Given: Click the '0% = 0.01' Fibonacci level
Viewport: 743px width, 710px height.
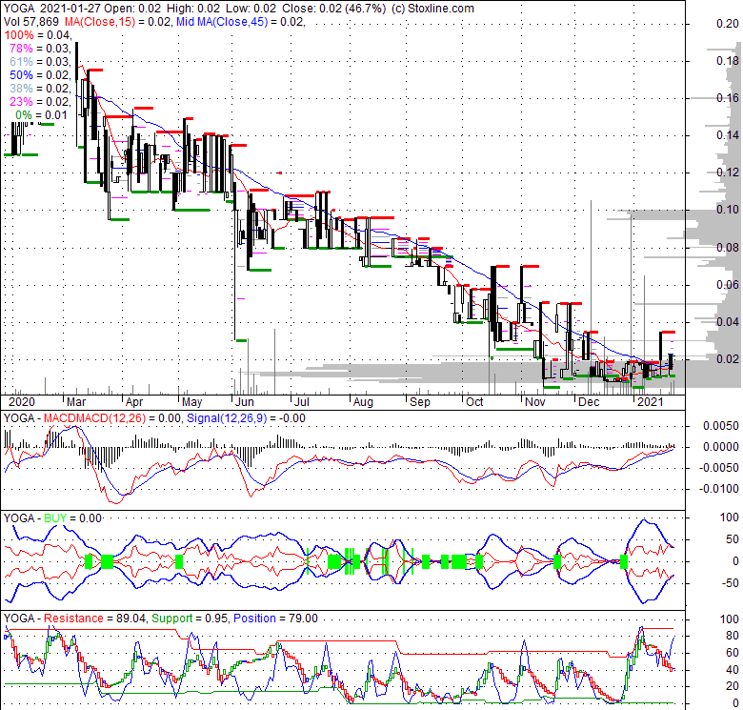Looking at the screenshot, I should (41, 115).
